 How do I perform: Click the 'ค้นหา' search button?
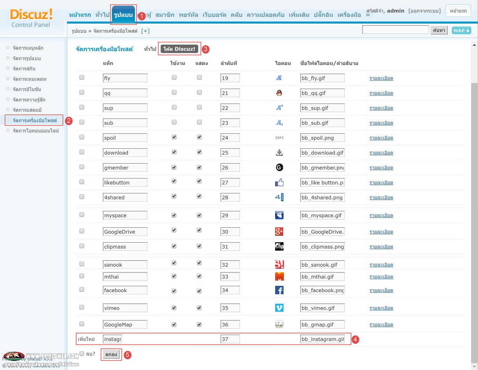tap(439, 30)
